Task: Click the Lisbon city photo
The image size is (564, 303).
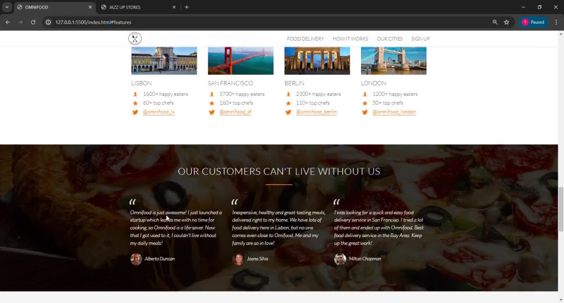Action: (x=164, y=61)
